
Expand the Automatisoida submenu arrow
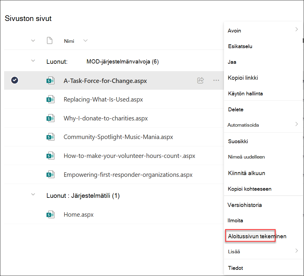[297, 124]
